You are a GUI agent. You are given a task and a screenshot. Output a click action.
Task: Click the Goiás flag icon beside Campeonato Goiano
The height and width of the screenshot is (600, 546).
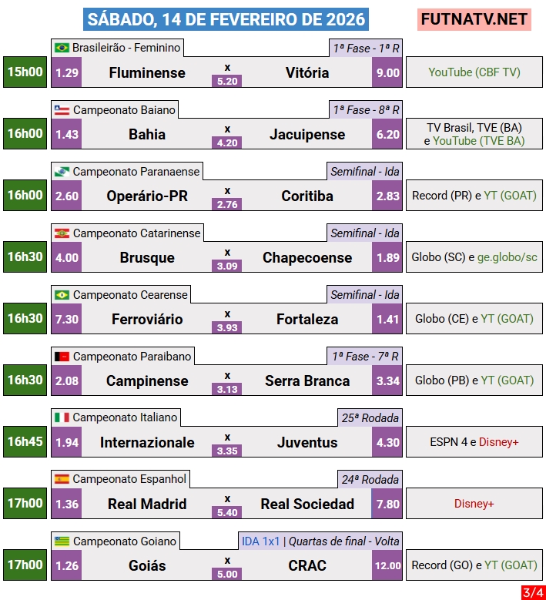click(62, 541)
